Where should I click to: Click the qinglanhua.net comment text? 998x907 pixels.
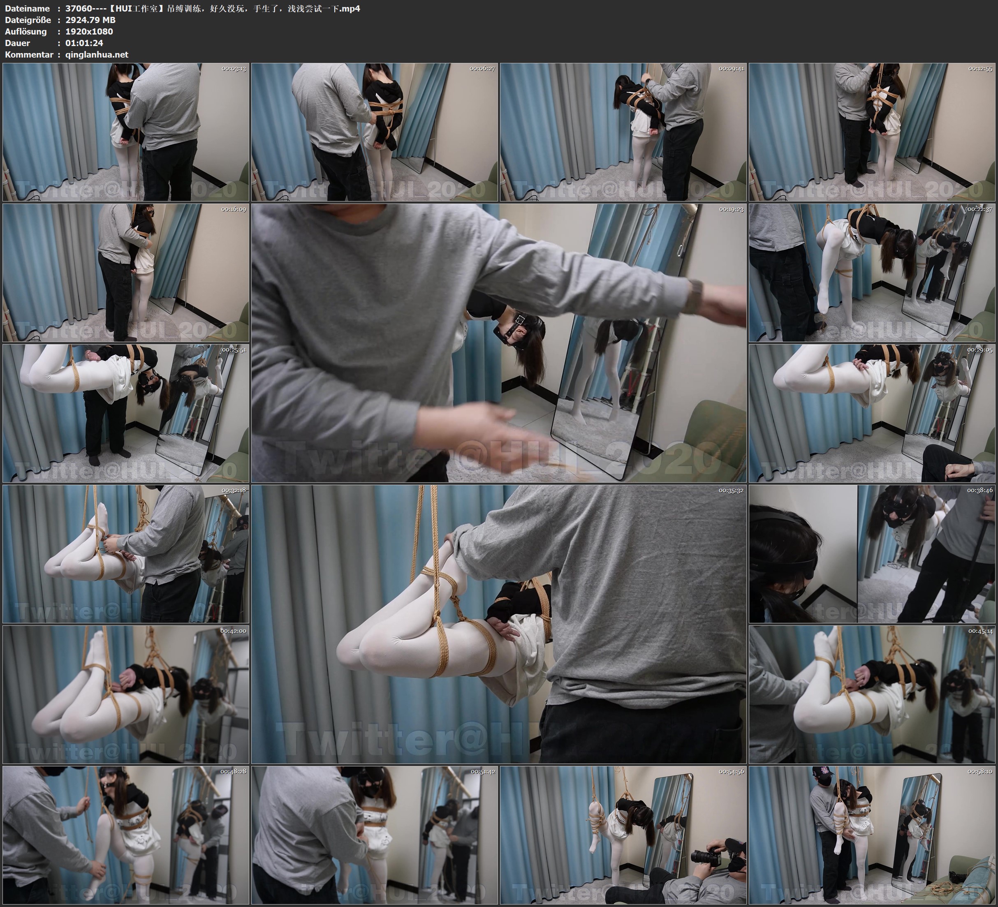pos(97,54)
